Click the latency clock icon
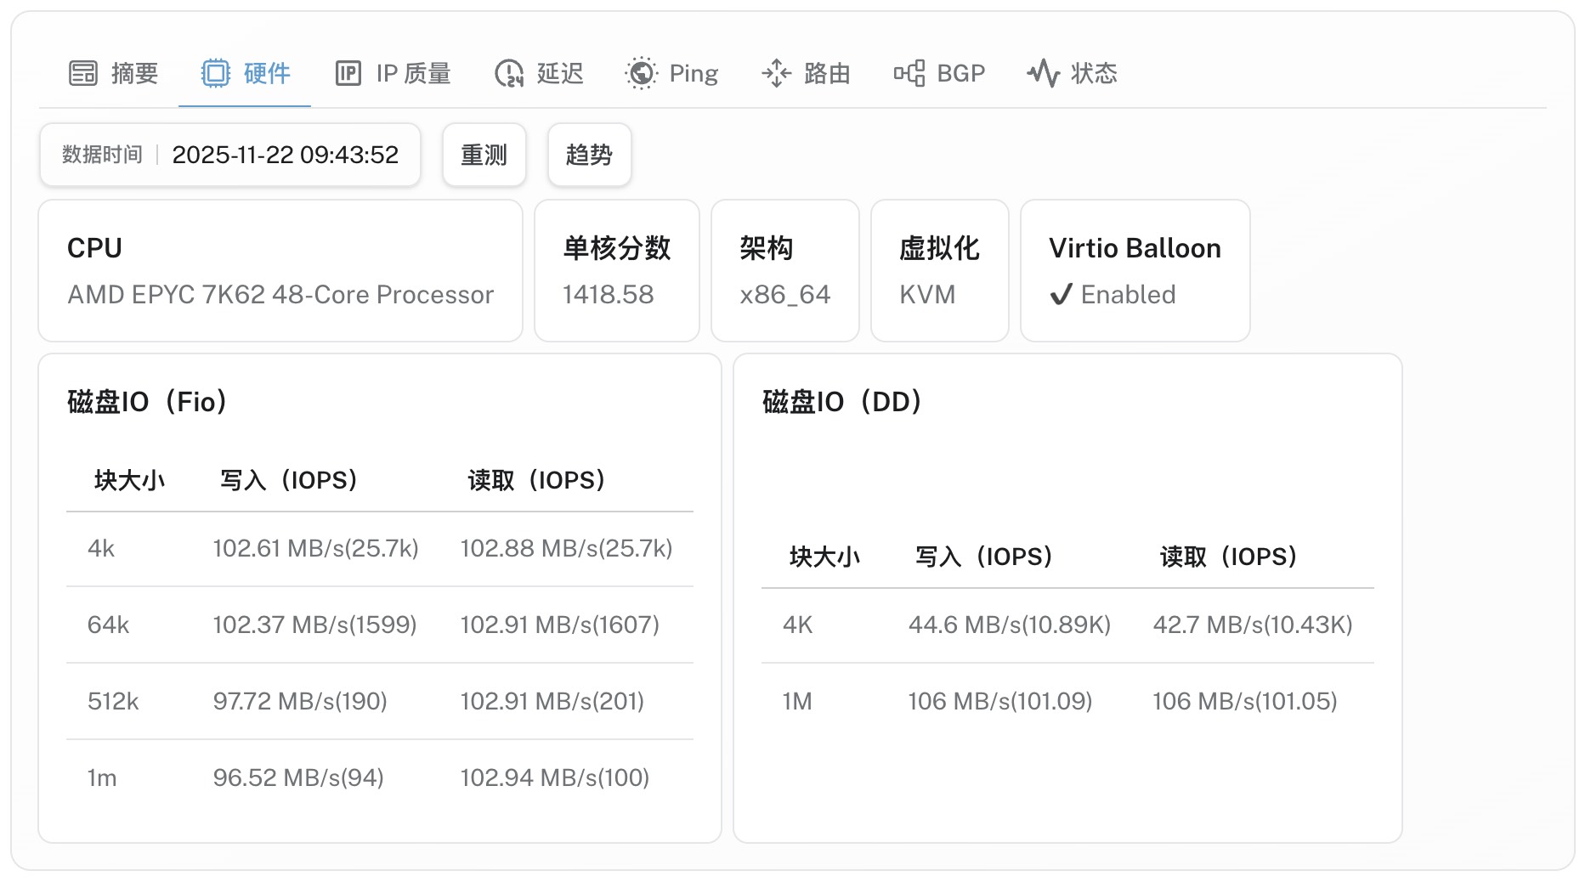The height and width of the screenshot is (882, 1591). tap(509, 74)
